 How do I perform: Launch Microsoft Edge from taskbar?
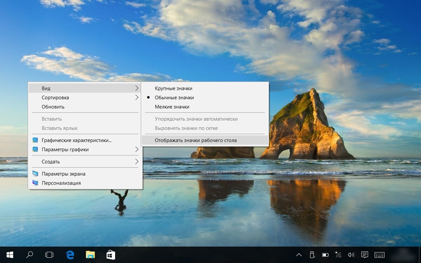pos(70,255)
